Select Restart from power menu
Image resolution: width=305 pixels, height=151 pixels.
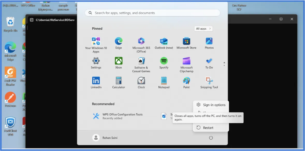coord(211,128)
